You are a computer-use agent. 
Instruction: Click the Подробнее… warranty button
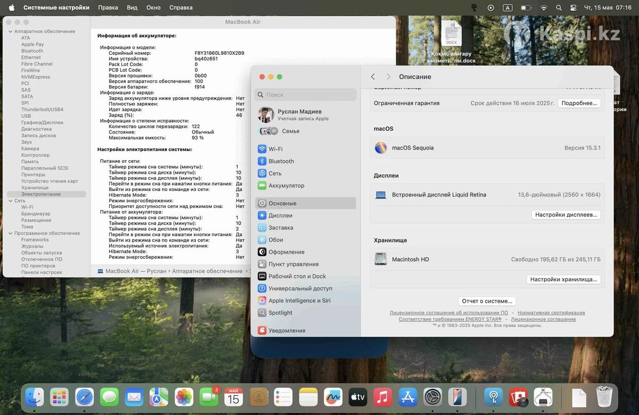coord(579,103)
